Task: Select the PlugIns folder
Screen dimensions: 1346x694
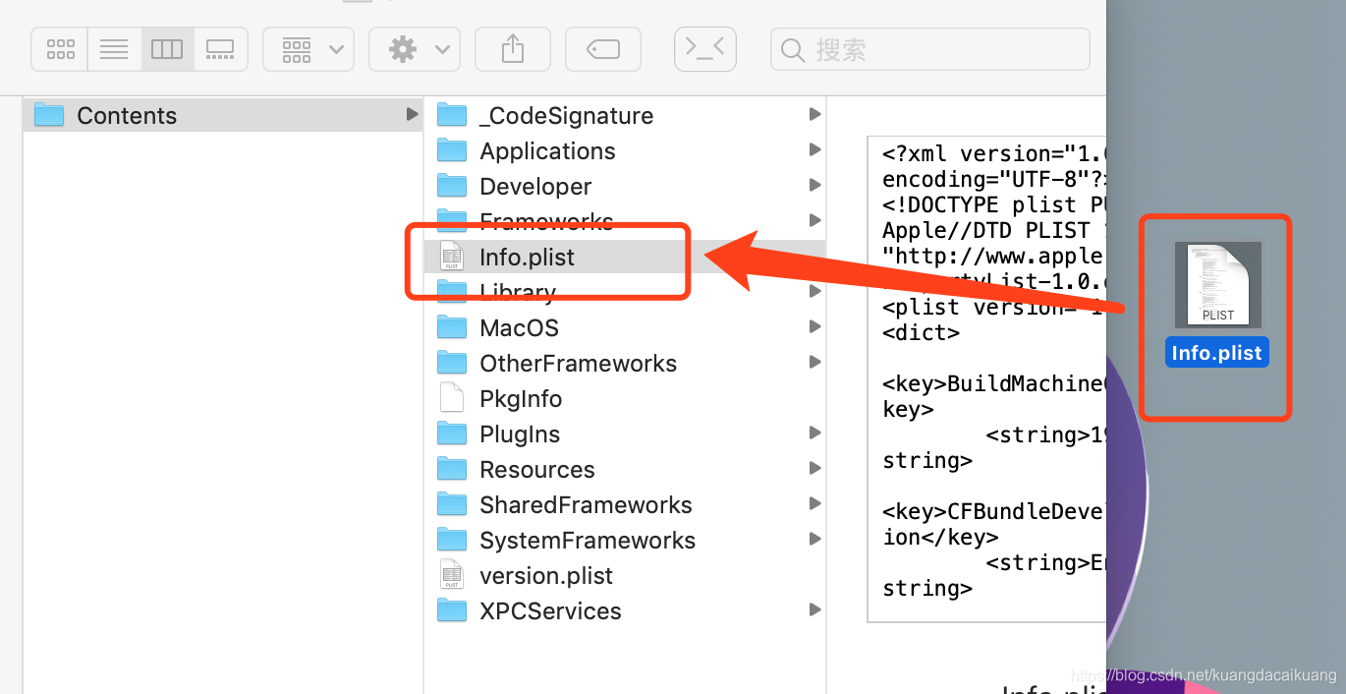Action: pos(625,434)
